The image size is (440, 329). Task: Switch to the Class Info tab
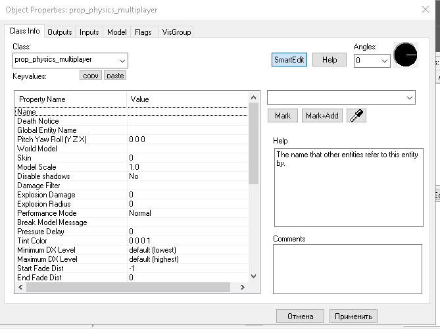(24, 31)
